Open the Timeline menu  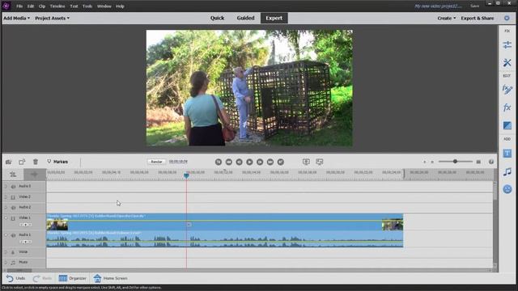click(57, 6)
